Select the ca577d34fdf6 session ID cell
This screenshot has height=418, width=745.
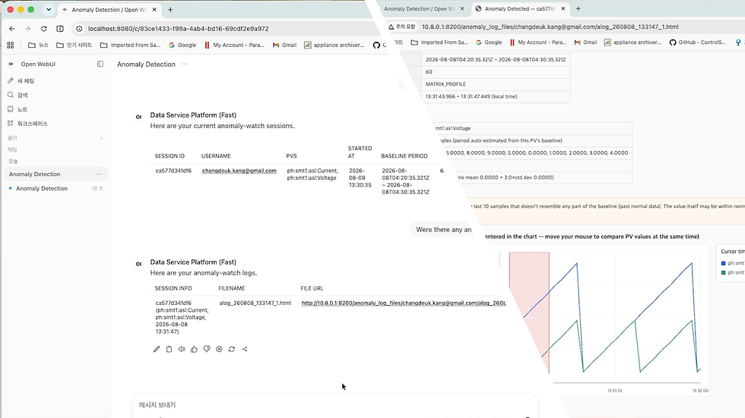(173, 171)
